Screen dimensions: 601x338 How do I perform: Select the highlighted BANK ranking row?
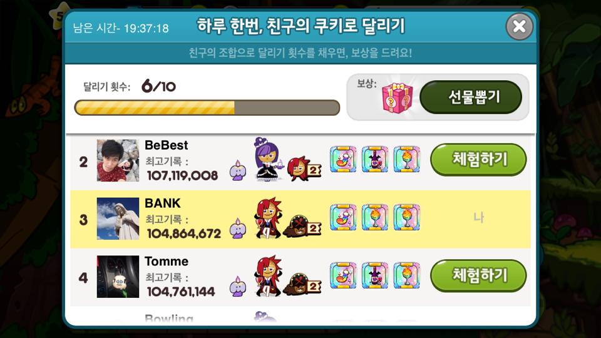[x=300, y=219]
